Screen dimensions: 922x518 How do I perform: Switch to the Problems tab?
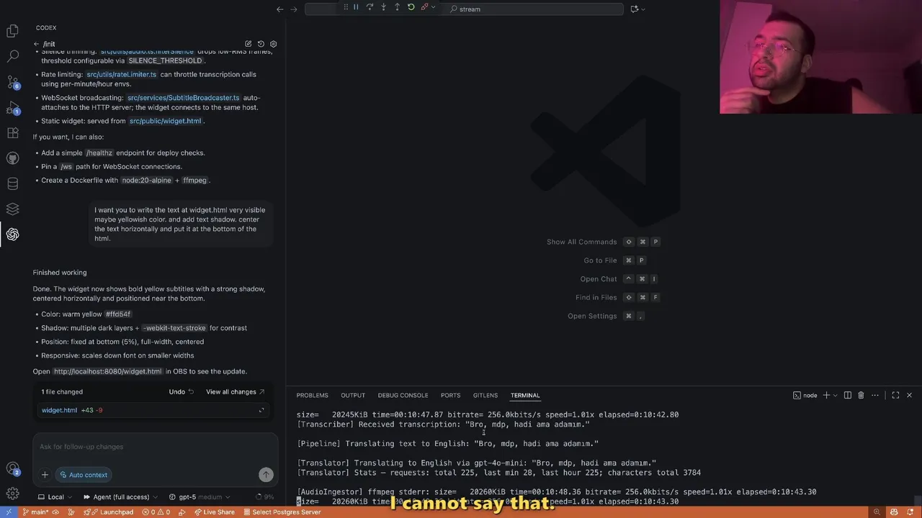[x=312, y=395]
